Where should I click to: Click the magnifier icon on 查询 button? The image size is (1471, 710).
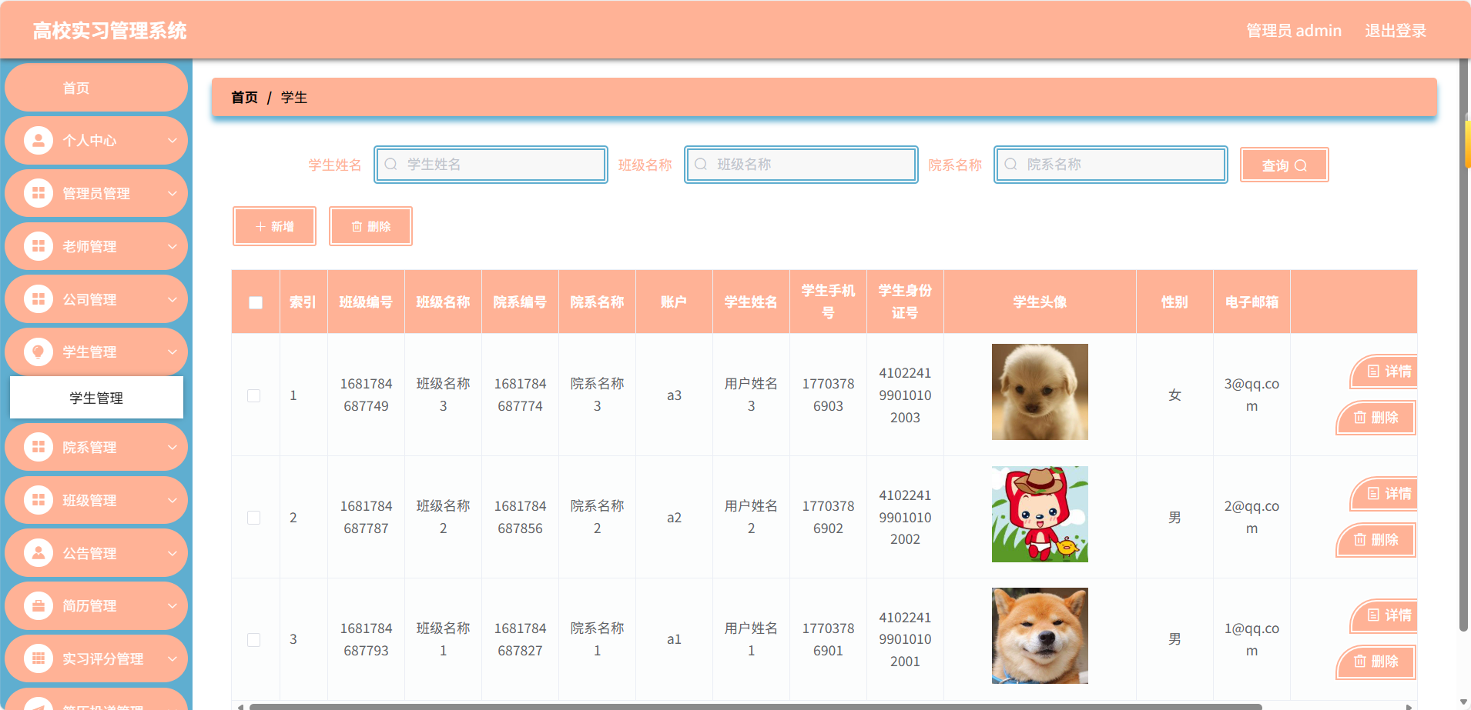click(x=1301, y=165)
